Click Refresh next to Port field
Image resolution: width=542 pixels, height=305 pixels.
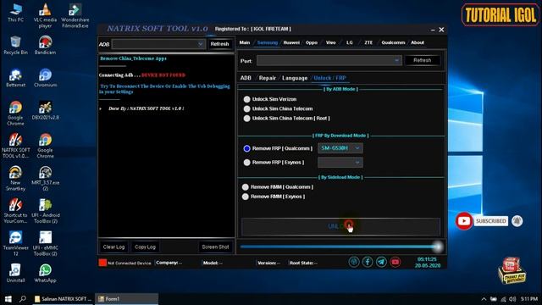tap(423, 60)
